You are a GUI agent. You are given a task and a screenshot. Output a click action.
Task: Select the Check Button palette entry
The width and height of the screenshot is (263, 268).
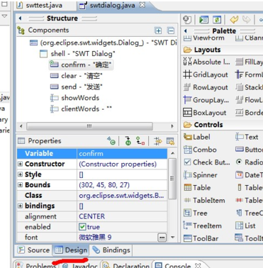(207, 162)
